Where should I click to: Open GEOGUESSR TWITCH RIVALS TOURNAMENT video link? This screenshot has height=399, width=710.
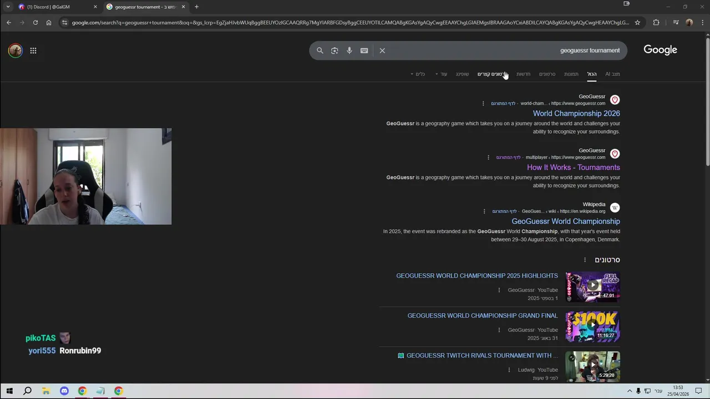pos(482,356)
